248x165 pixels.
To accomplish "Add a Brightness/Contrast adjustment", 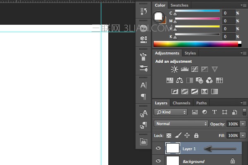I will (x=174, y=69).
